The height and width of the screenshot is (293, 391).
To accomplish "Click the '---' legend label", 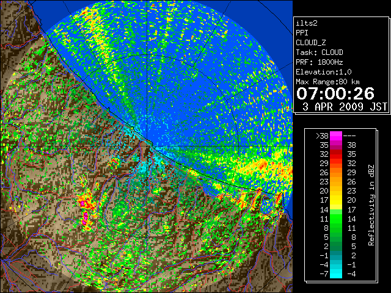I will click(349, 136).
